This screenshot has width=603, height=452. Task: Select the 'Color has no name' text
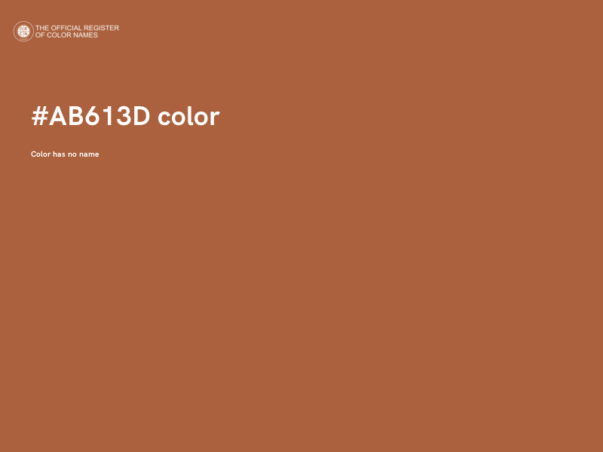coord(65,154)
